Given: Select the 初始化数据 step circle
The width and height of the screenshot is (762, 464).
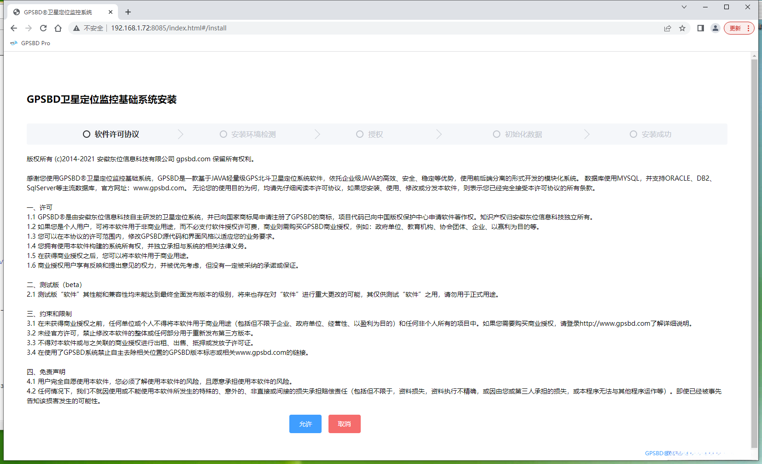Looking at the screenshot, I should coord(497,134).
